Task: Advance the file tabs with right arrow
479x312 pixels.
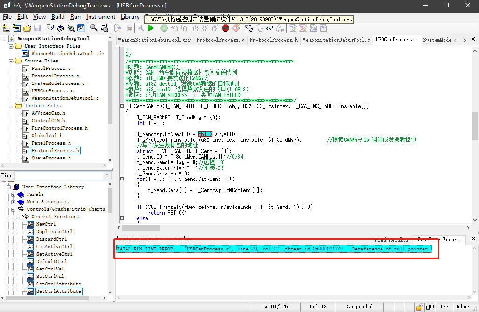Action: click(x=465, y=40)
